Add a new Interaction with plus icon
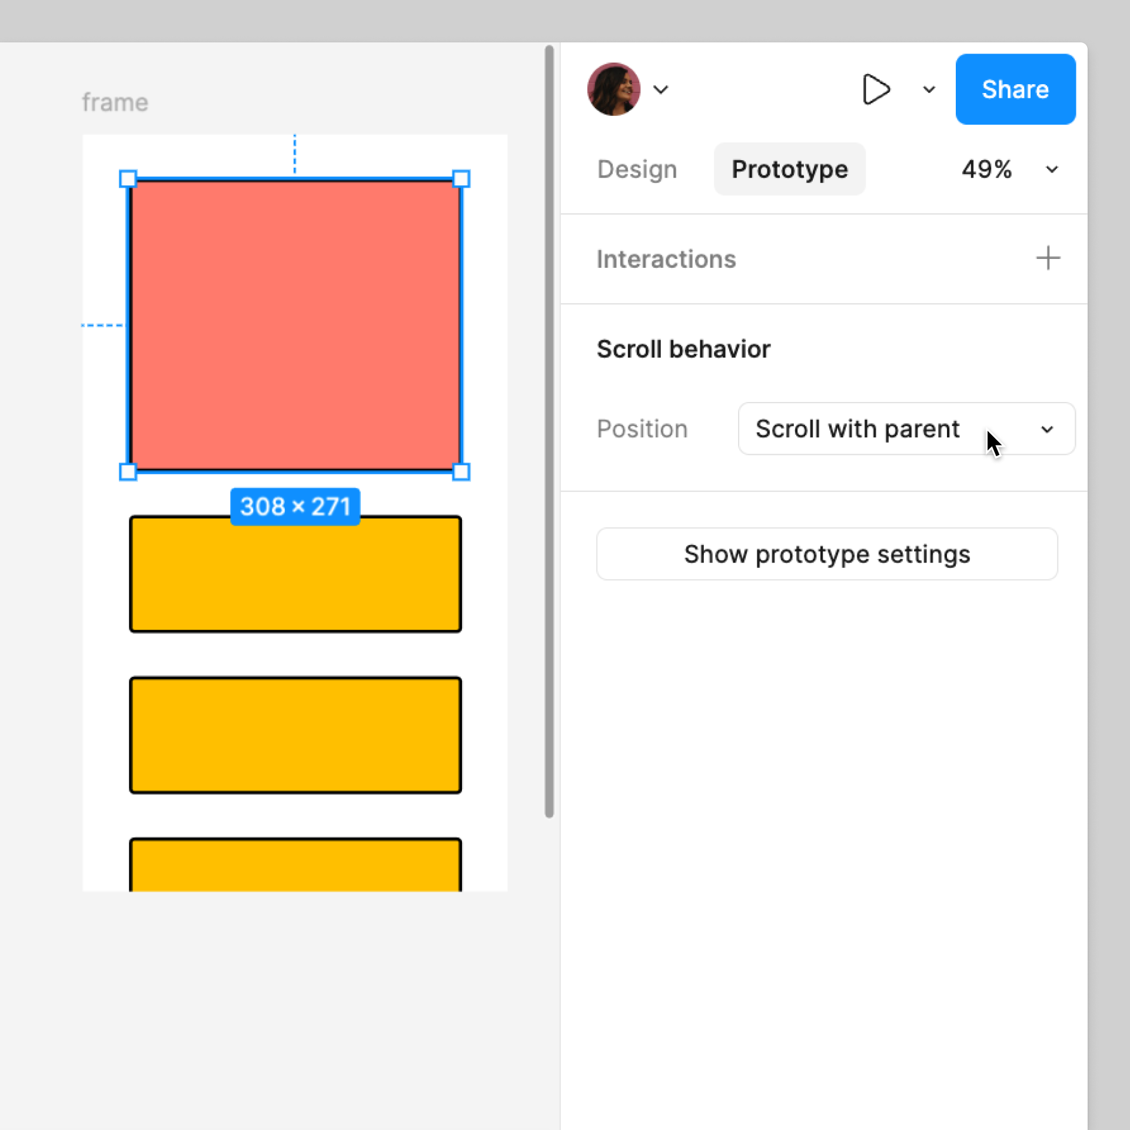Screen dimensions: 1130x1130 1047,258
